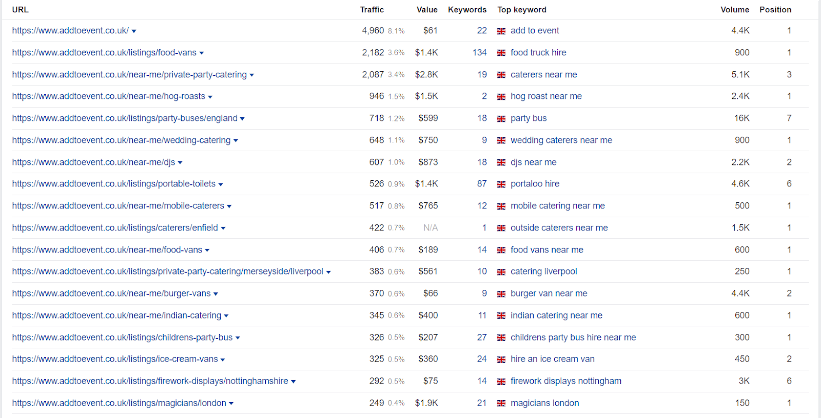Viewport: 821px width, 418px height.
Task: Click UK flag icon beside 'portaloo hire'
Action: point(501,184)
